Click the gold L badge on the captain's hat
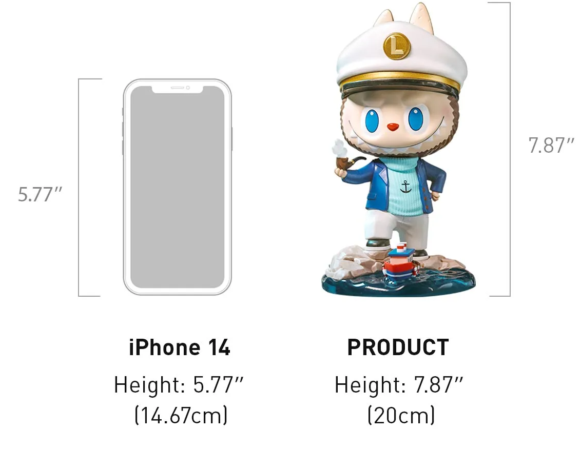The height and width of the screenshot is (452, 581). pyautogui.click(x=397, y=47)
